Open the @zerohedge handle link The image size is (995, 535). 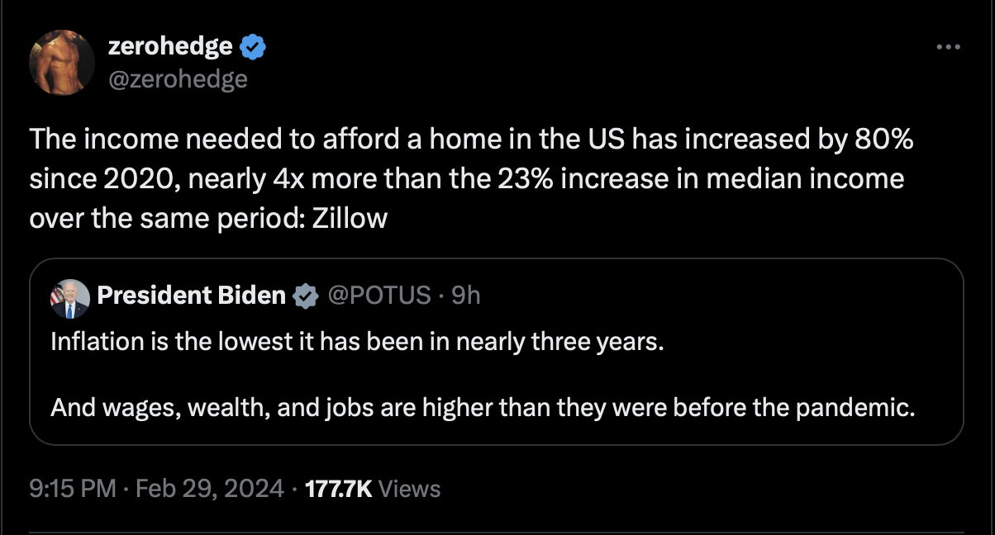(x=178, y=78)
